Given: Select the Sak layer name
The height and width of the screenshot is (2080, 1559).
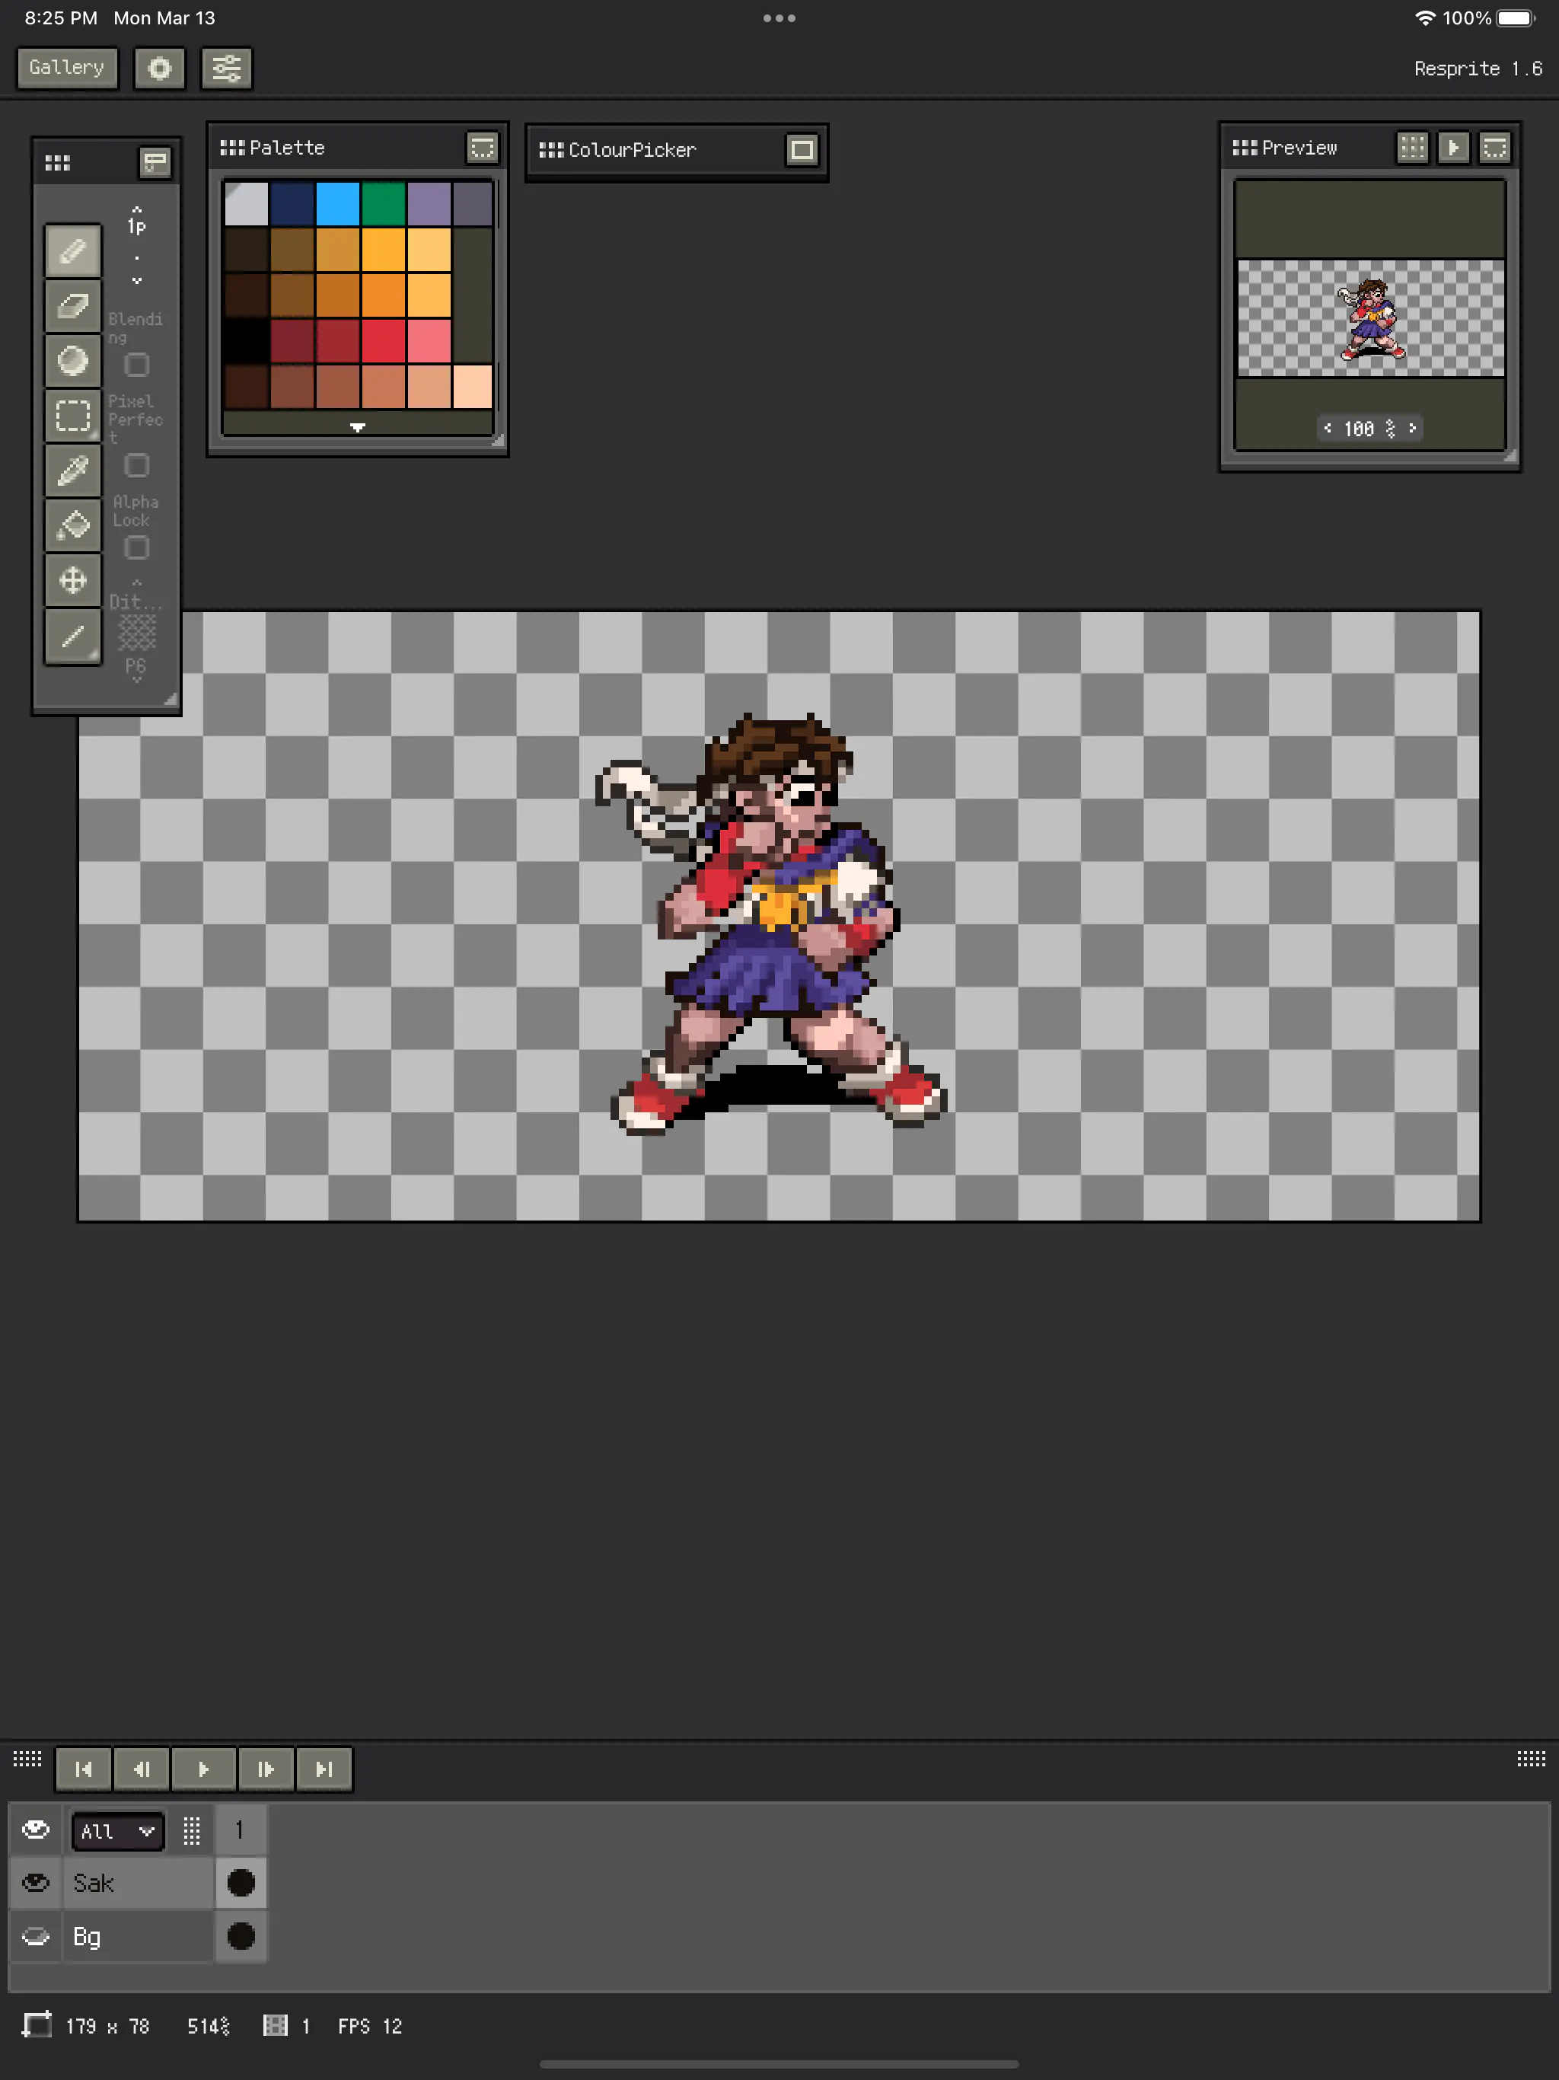Looking at the screenshot, I should coord(139,1883).
